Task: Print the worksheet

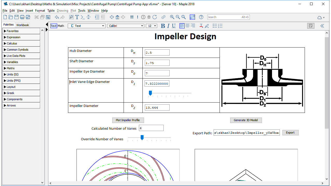Action: pos(22,17)
